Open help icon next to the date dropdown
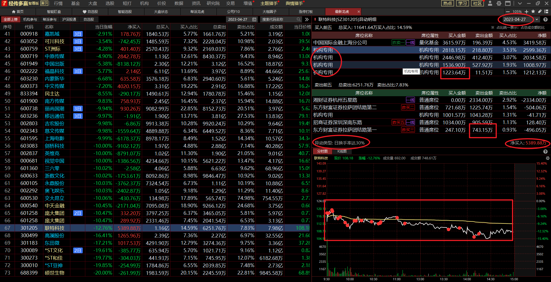 coord(545,20)
